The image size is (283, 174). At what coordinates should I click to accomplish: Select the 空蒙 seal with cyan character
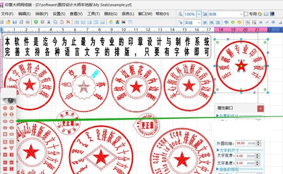[84, 87]
